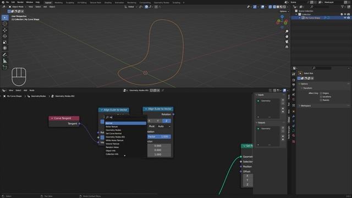Open the Window menu
Viewport: 352px width, 198px height.
coord(29,2)
